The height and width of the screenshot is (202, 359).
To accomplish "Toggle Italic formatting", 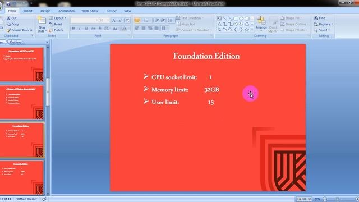I will 80,29.
